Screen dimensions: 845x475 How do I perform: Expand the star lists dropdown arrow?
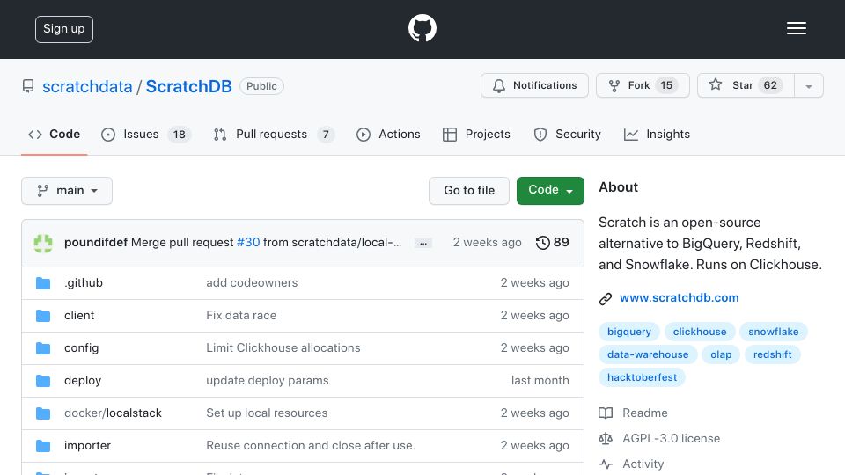[x=808, y=86]
